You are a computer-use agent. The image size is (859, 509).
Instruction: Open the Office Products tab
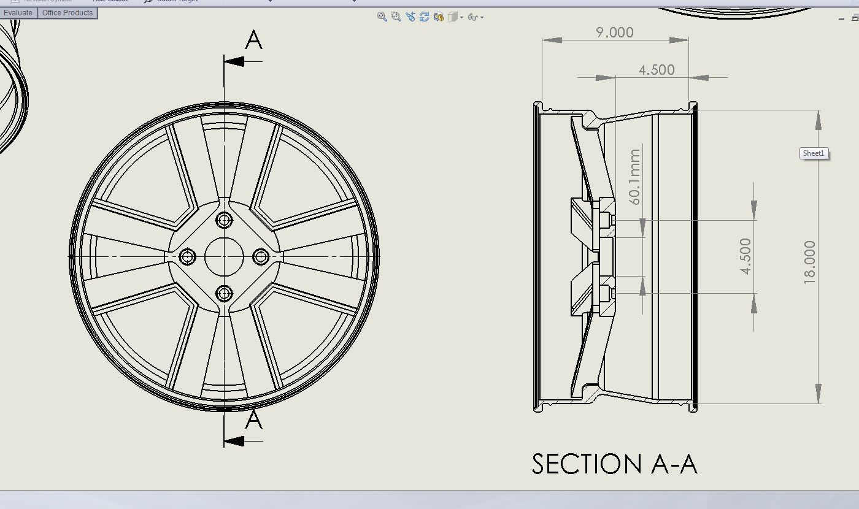pos(67,13)
